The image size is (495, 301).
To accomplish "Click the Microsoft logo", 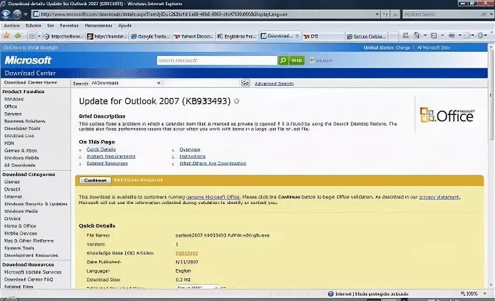I will coord(28,60).
